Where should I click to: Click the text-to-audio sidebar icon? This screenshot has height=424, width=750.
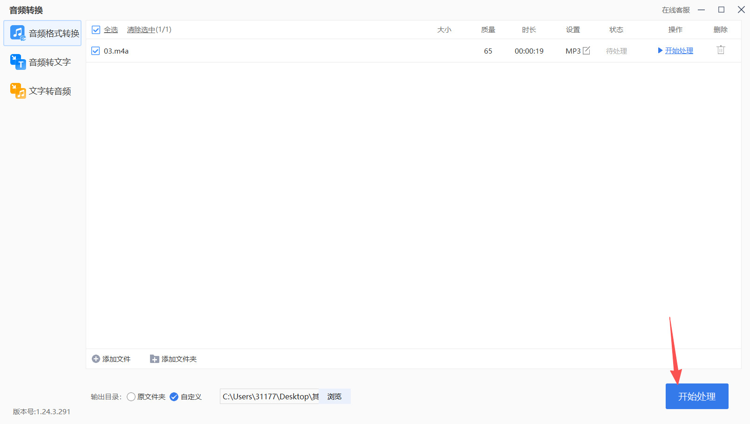(18, 91)
